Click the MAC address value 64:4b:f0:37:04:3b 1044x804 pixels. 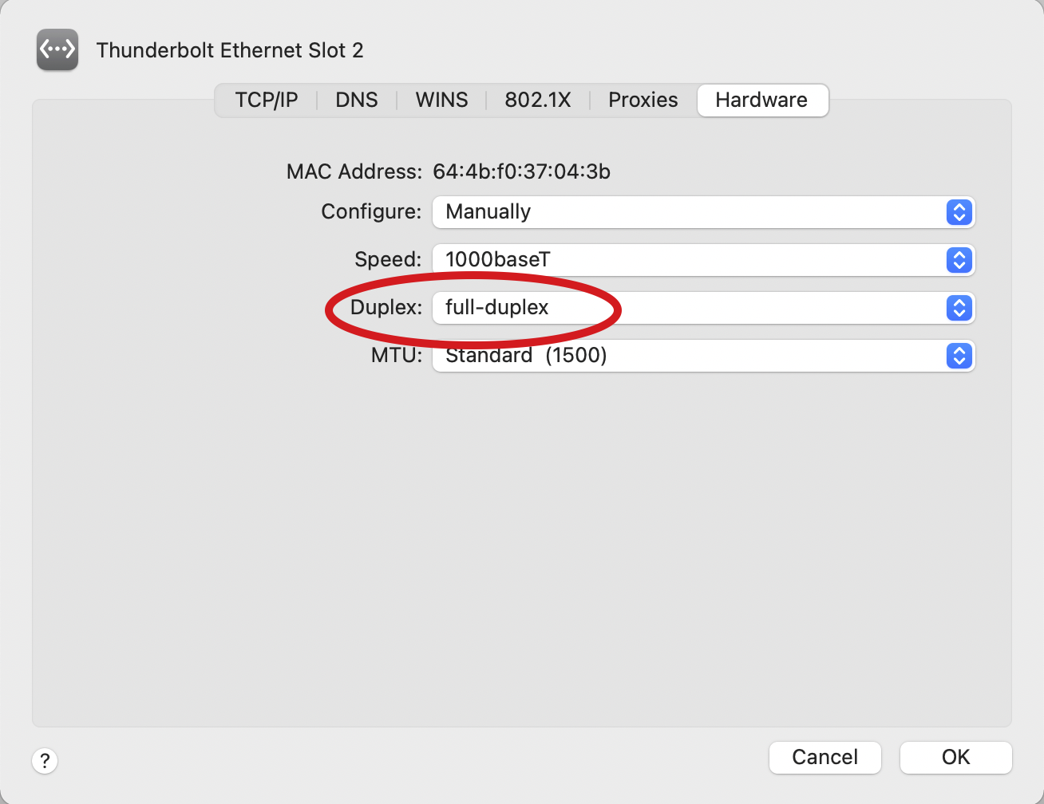[x=521, y=171]
